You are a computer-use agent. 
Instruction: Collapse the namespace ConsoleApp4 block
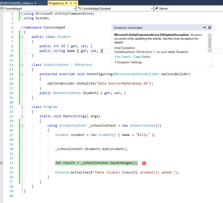point(22,27)
